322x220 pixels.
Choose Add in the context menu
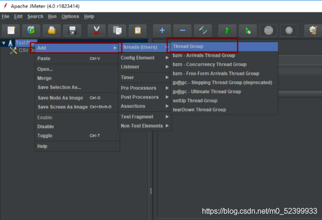[x=77, y=48]
